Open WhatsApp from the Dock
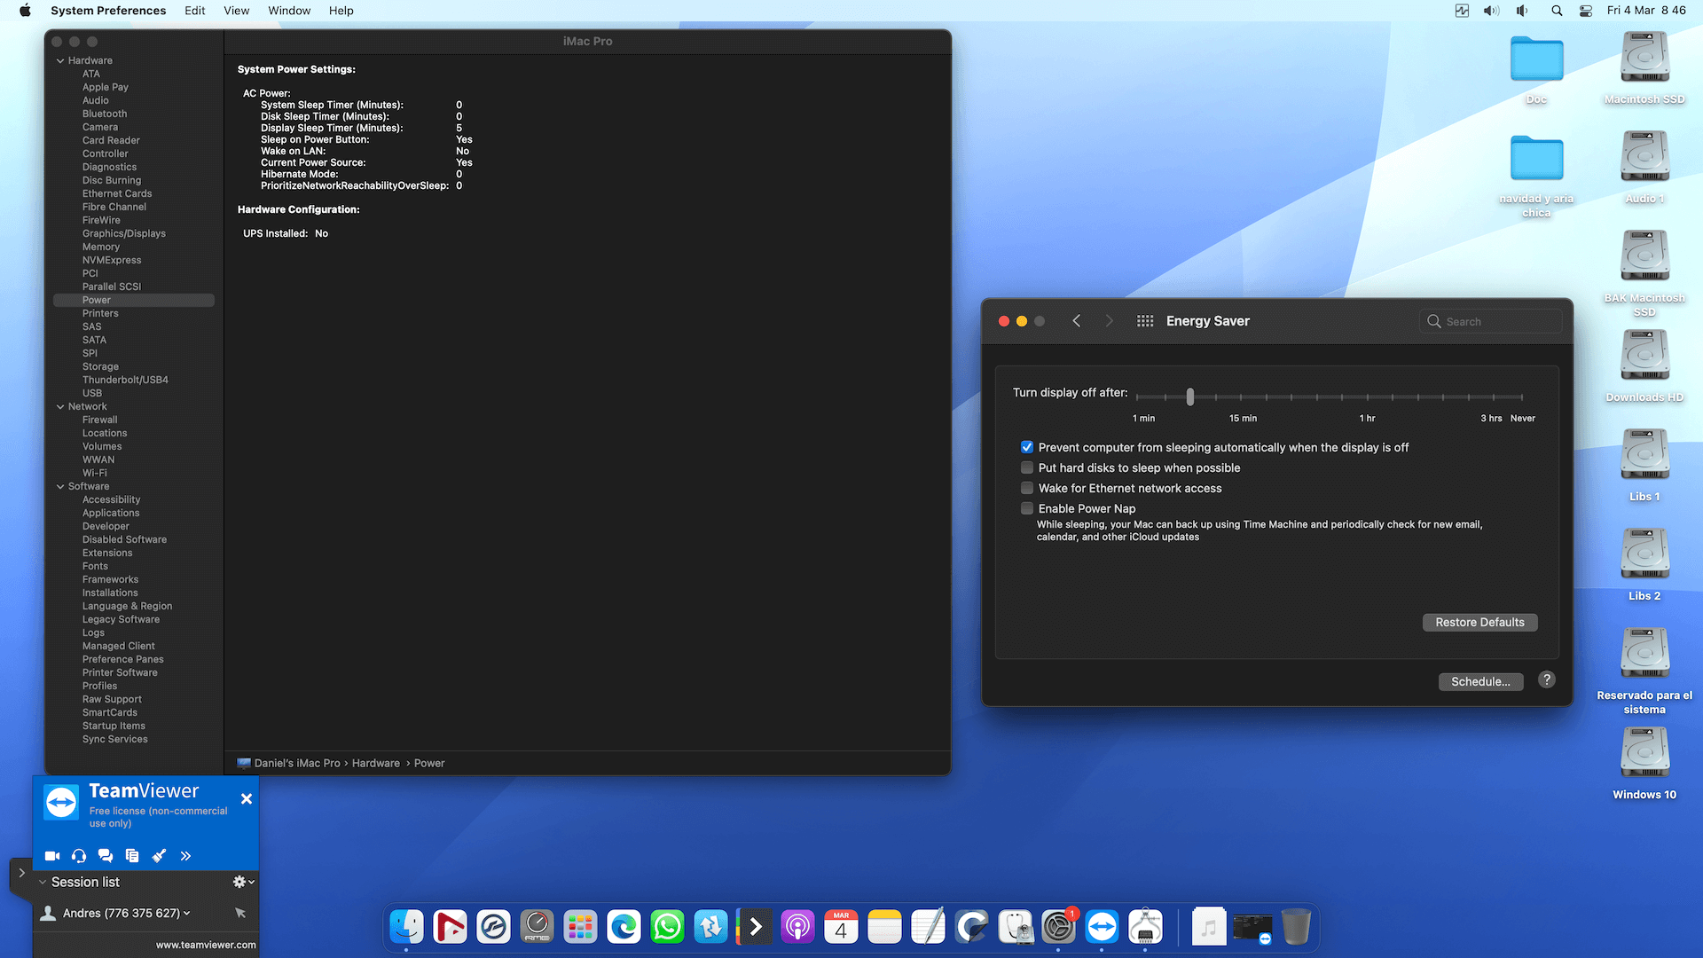This screenshot has width=1703, height=958. (667, 927)
